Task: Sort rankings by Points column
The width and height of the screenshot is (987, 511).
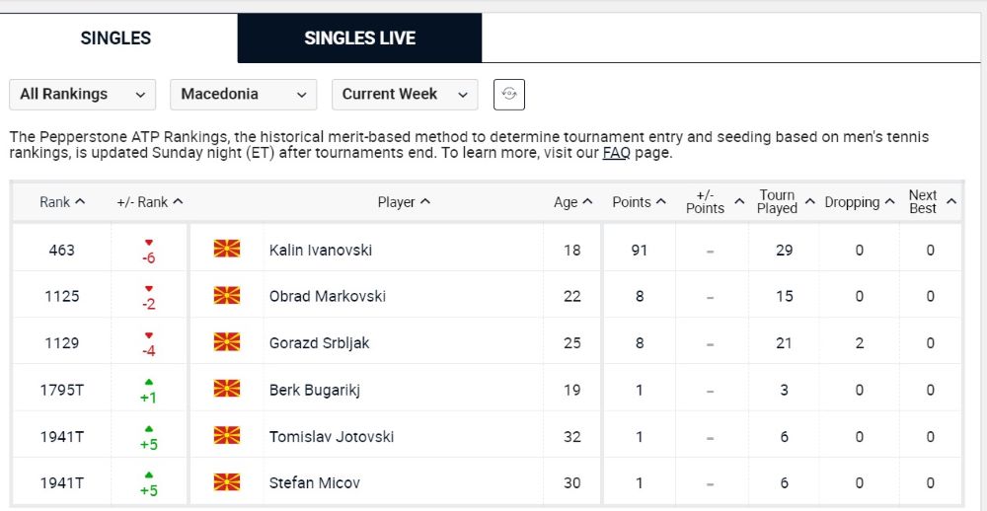Action: click(639, 202)
